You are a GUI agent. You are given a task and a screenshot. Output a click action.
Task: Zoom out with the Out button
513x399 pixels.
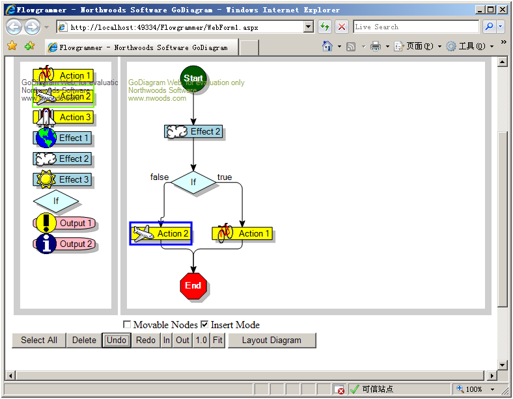point(182,341)
